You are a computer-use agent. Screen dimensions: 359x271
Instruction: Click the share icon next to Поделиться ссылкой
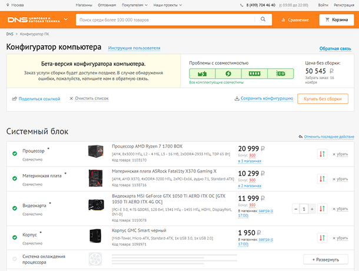pos(15,99)
